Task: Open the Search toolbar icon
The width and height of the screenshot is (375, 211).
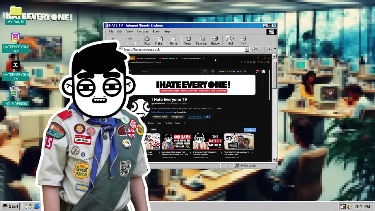Action: pos(189,40)
